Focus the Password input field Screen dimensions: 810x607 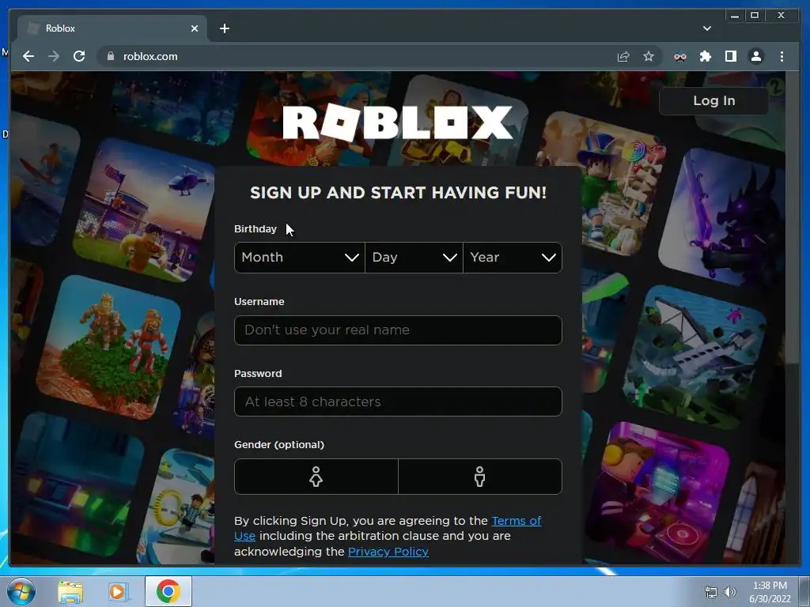[398, 402]
